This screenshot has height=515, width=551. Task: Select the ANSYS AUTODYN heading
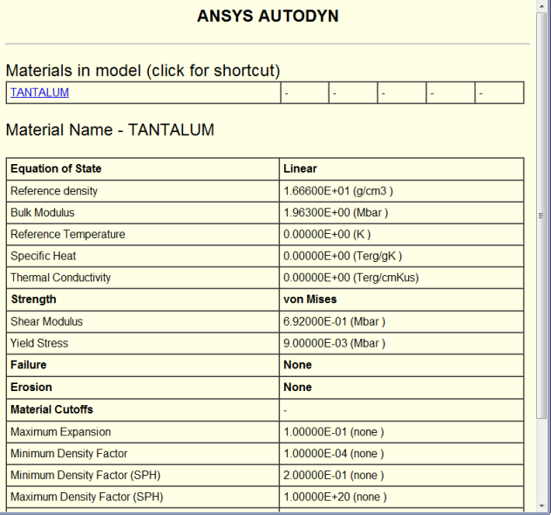point(268,17)
